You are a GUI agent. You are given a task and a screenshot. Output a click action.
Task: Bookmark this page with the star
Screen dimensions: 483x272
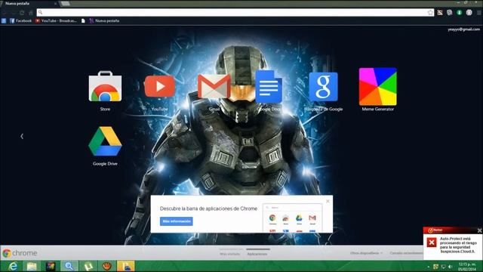[430, 12]
